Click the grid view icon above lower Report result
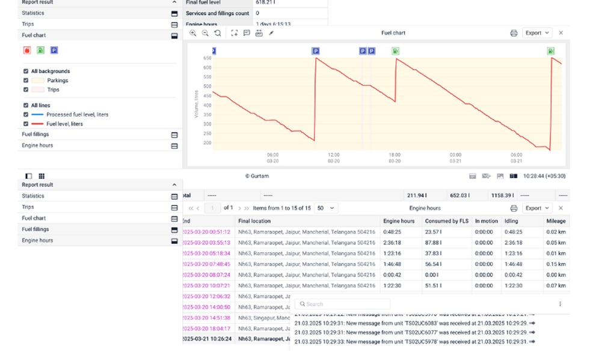Viewport: 608px width, 361px height. [41, 176]
